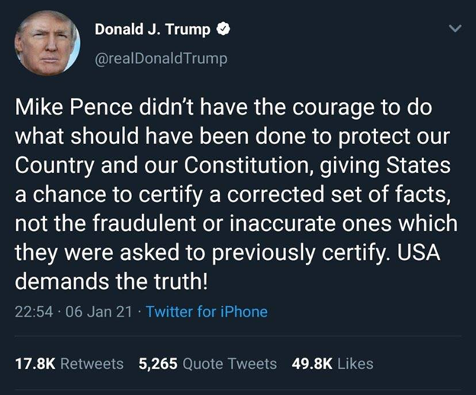Viewport: 476px width, 395px height.
Task: Open the Donald J. Trump display name
Action: click(153, 30)
